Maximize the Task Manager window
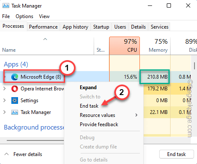The height and width of the screenshot is (164, 197). [169, 5]
